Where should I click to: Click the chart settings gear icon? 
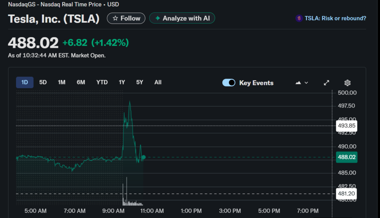(347, 83)
